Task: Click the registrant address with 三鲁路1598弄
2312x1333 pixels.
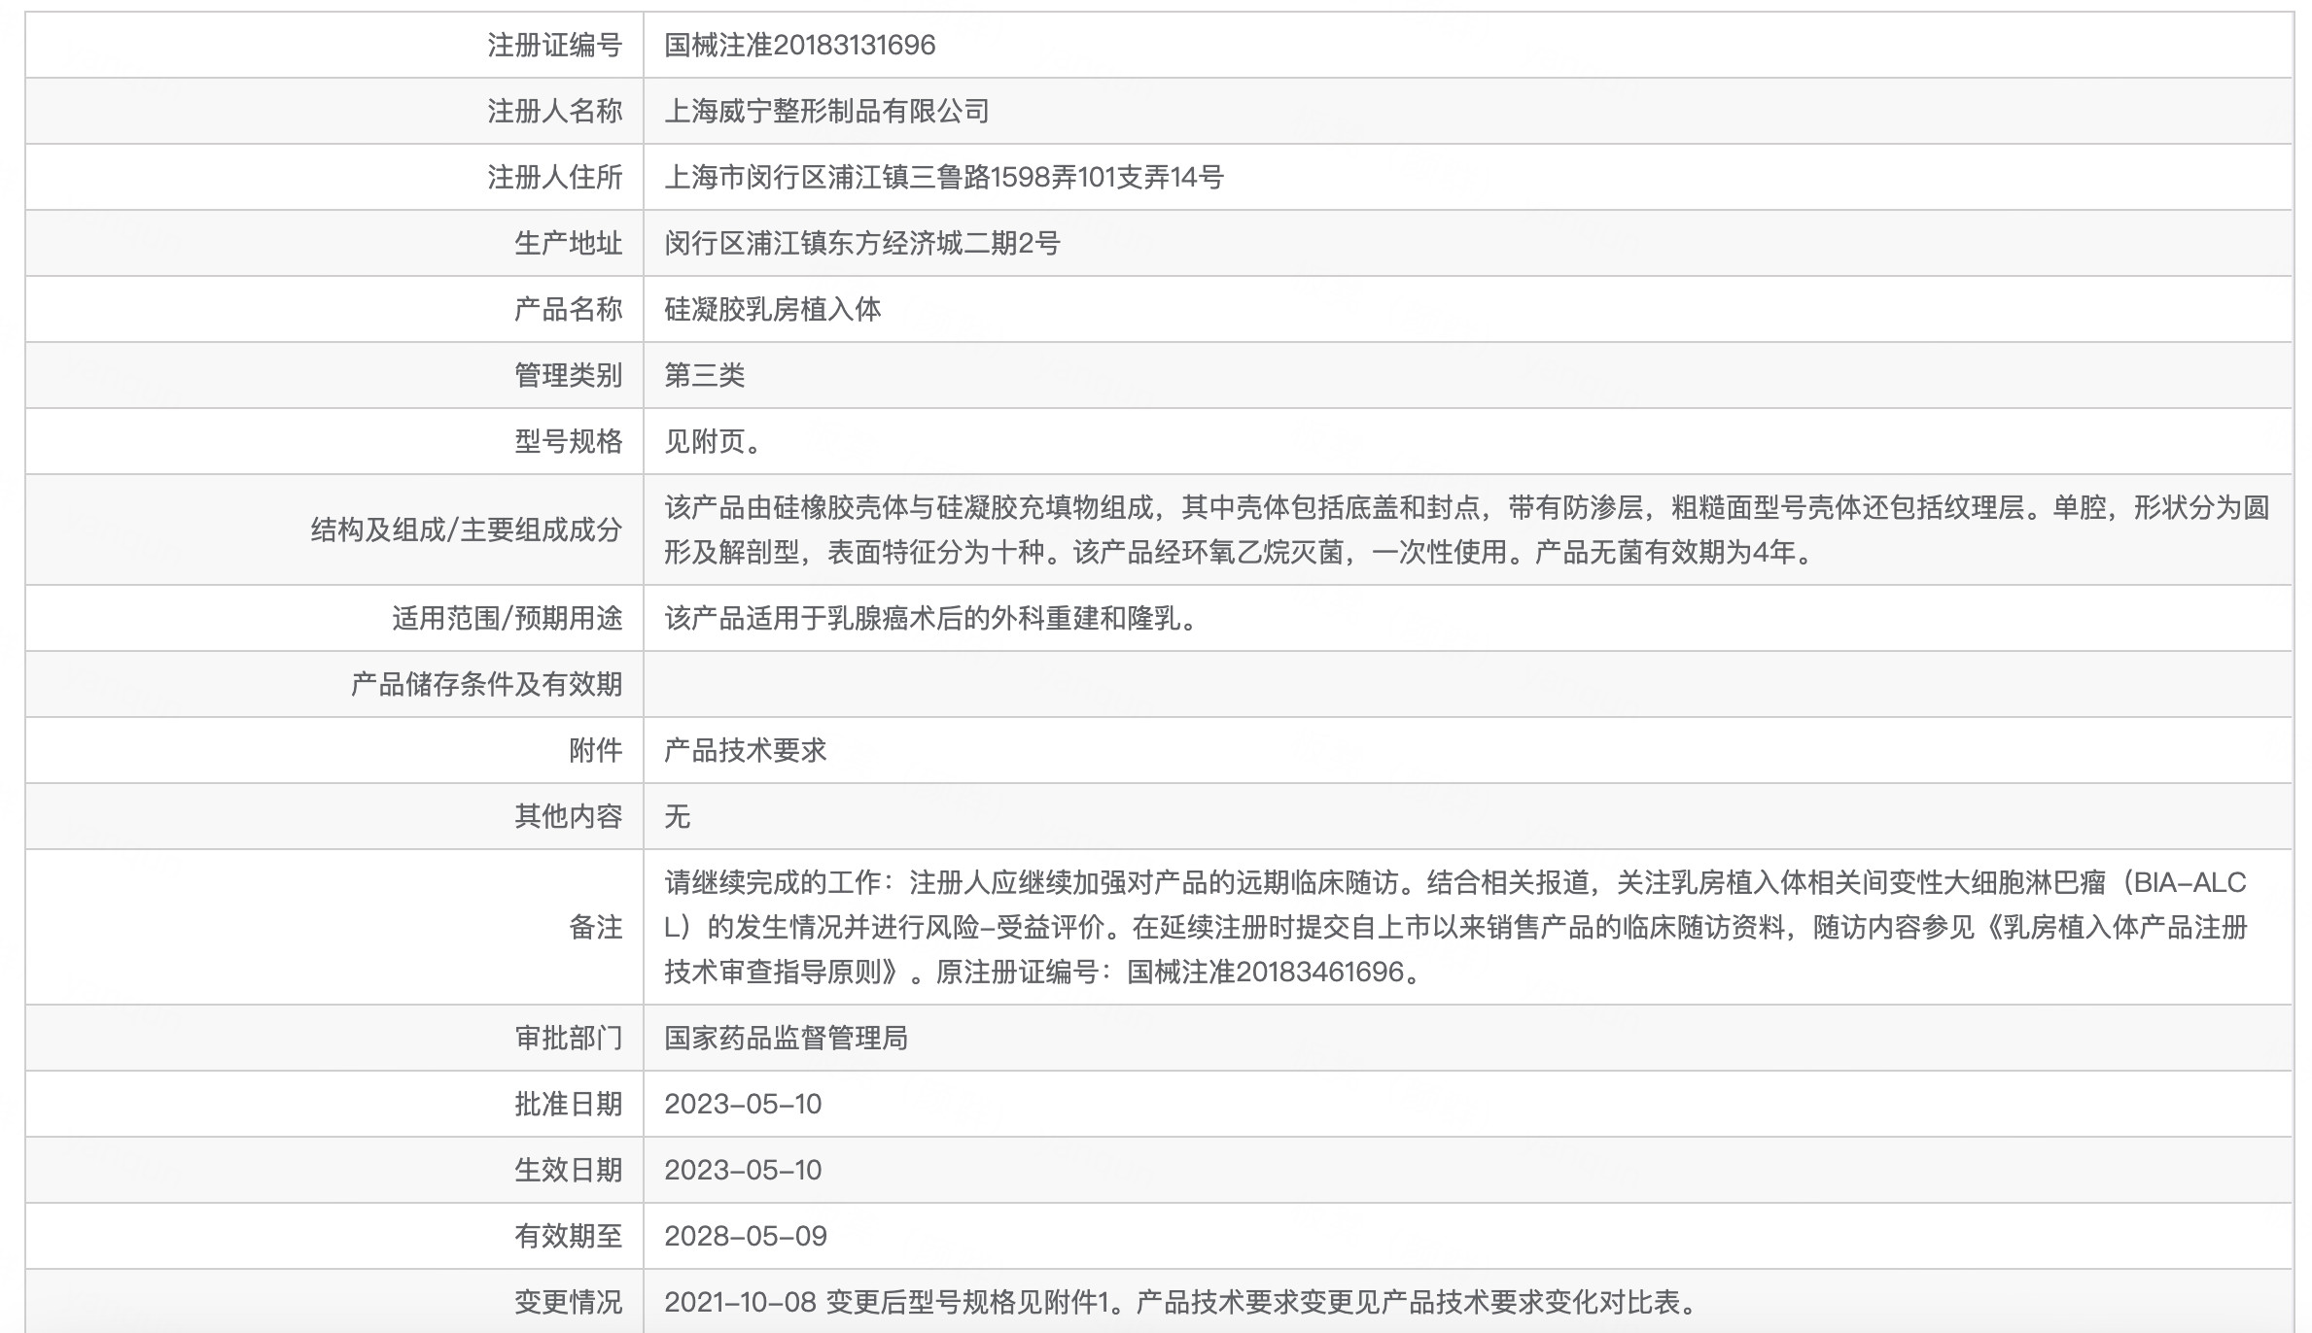Action: click(943, 178)
